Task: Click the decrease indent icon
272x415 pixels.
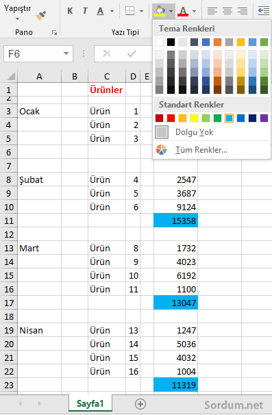Action: click(264, 11)
